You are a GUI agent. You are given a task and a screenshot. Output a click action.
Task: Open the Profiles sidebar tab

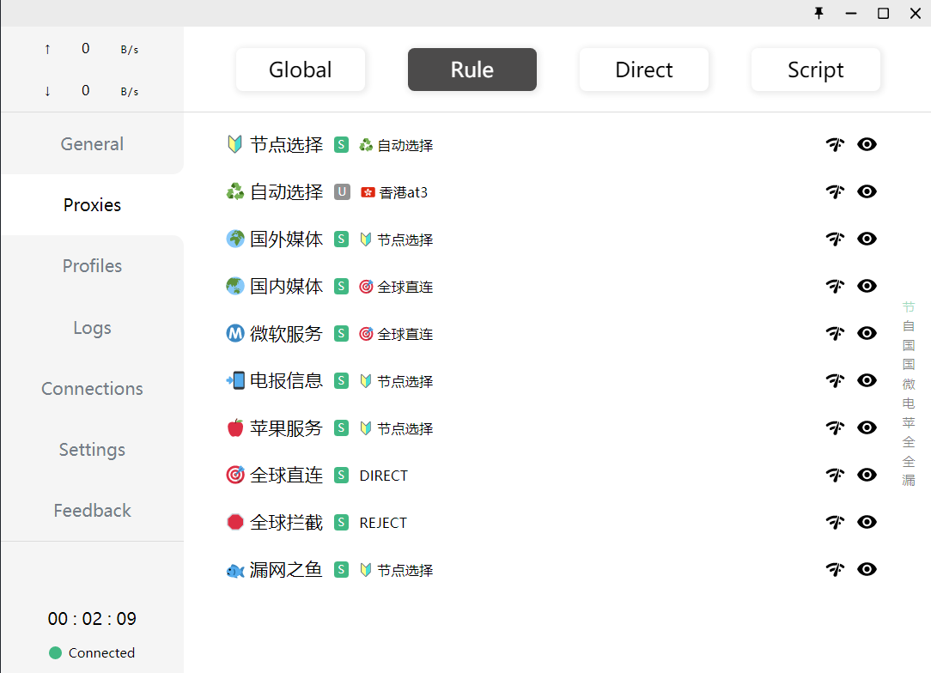pyautogui.click(x=92, y=266)
